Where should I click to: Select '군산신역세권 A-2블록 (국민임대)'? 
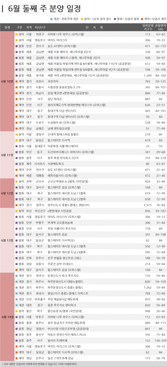pos(68,181)
